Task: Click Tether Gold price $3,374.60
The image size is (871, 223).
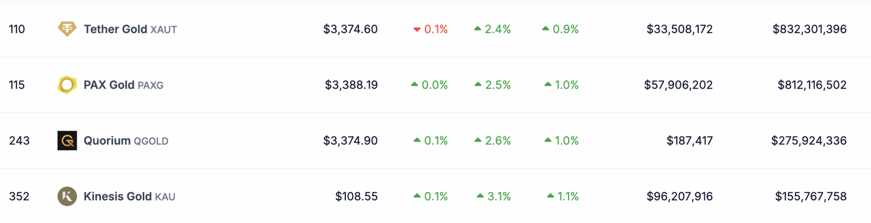Action: coord(350,29)
